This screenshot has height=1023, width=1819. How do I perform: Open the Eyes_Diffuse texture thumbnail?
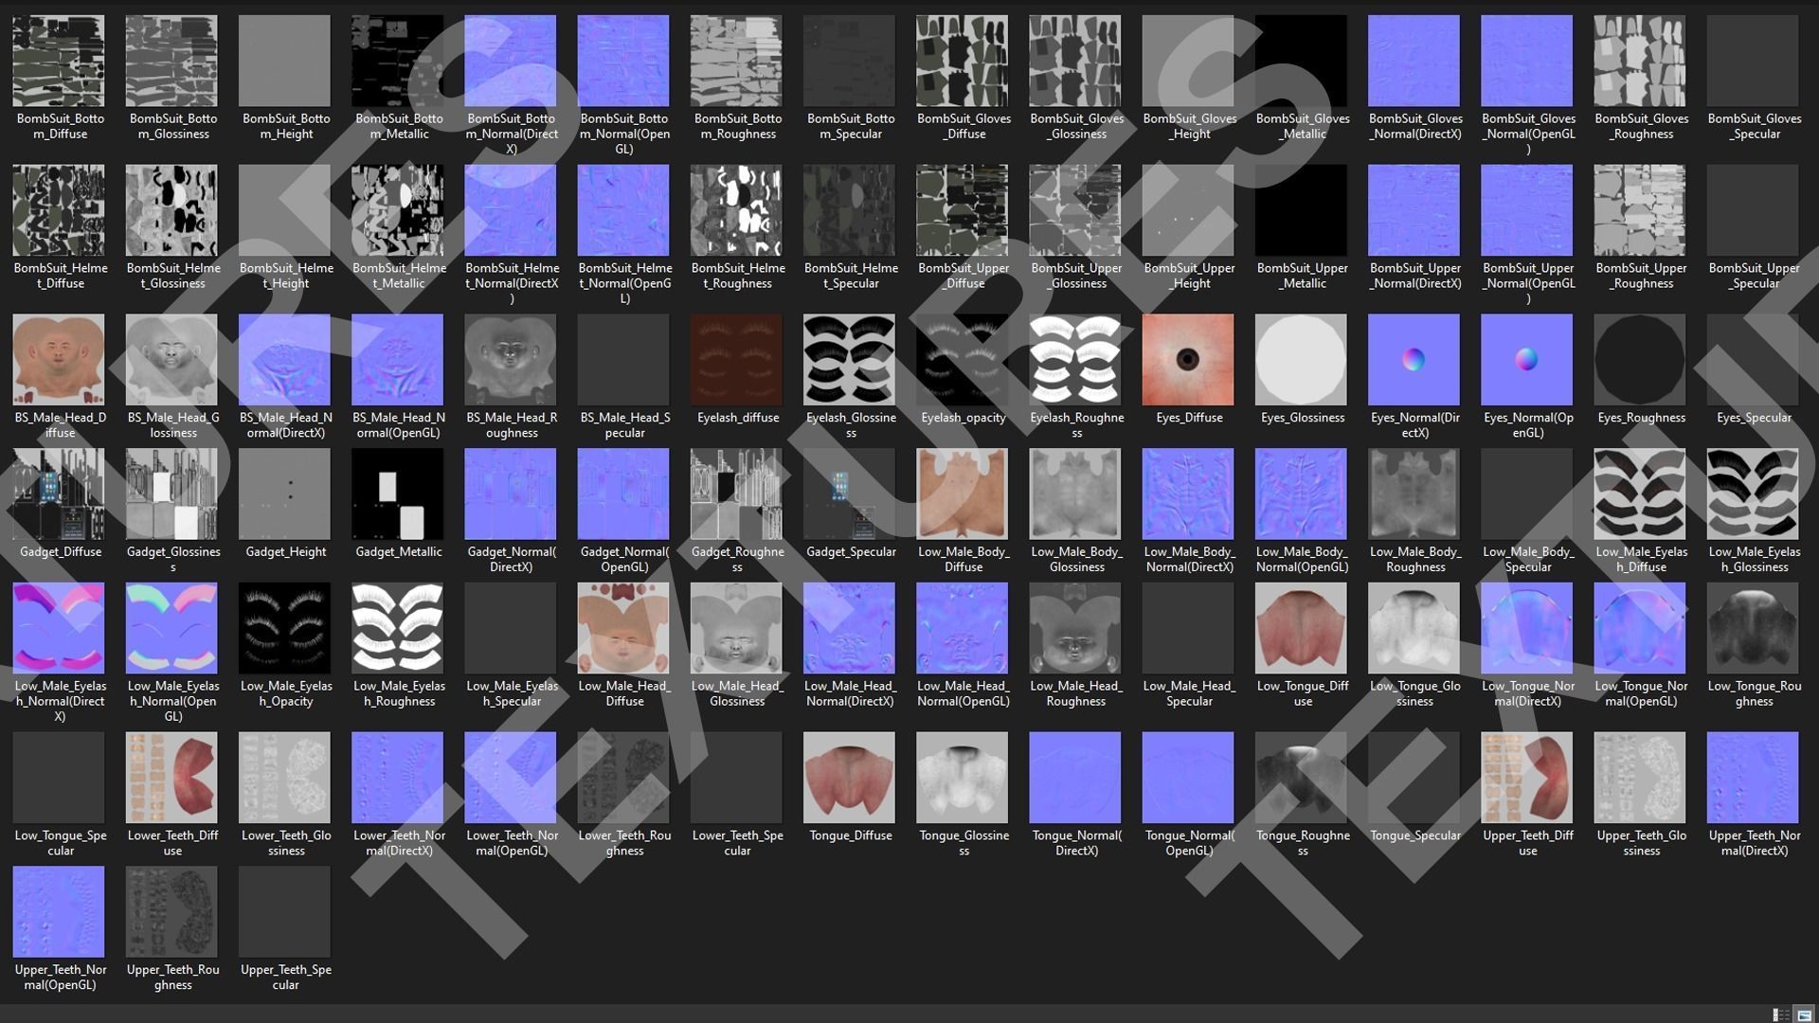coord(1188,360)
